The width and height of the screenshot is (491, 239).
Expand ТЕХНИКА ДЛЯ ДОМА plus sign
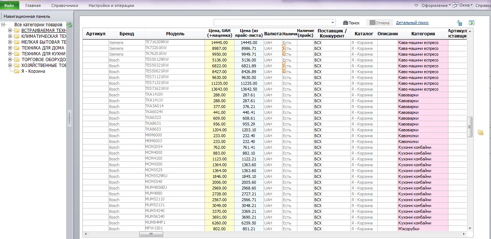[x=10, y=48]
